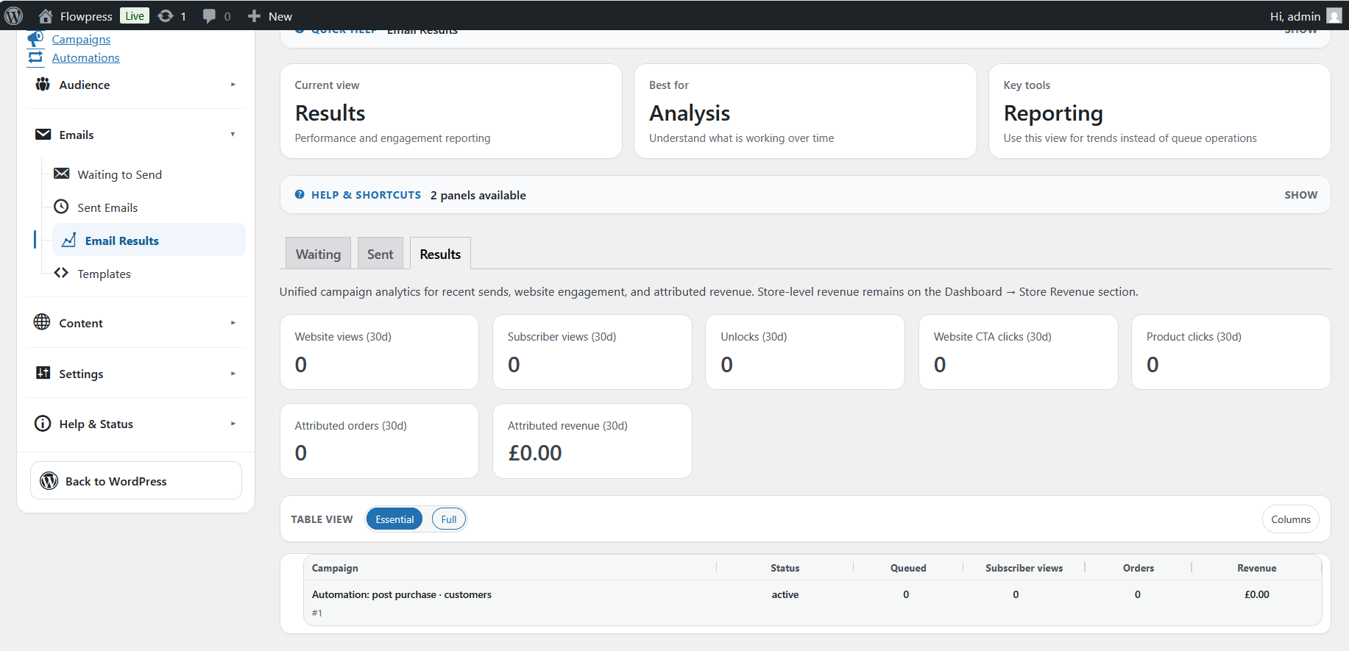Click the Sent Emails clock icon
This screenshot has width=1349, height=651.
62,207
